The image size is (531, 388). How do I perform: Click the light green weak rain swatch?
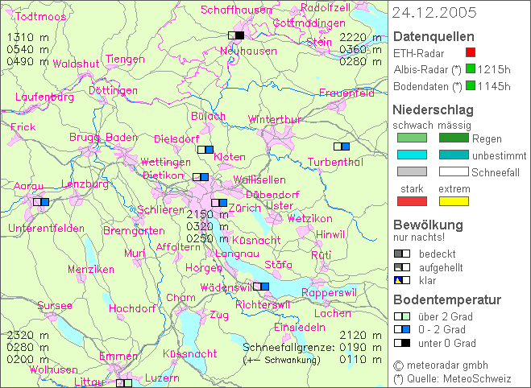pos(412,138)
